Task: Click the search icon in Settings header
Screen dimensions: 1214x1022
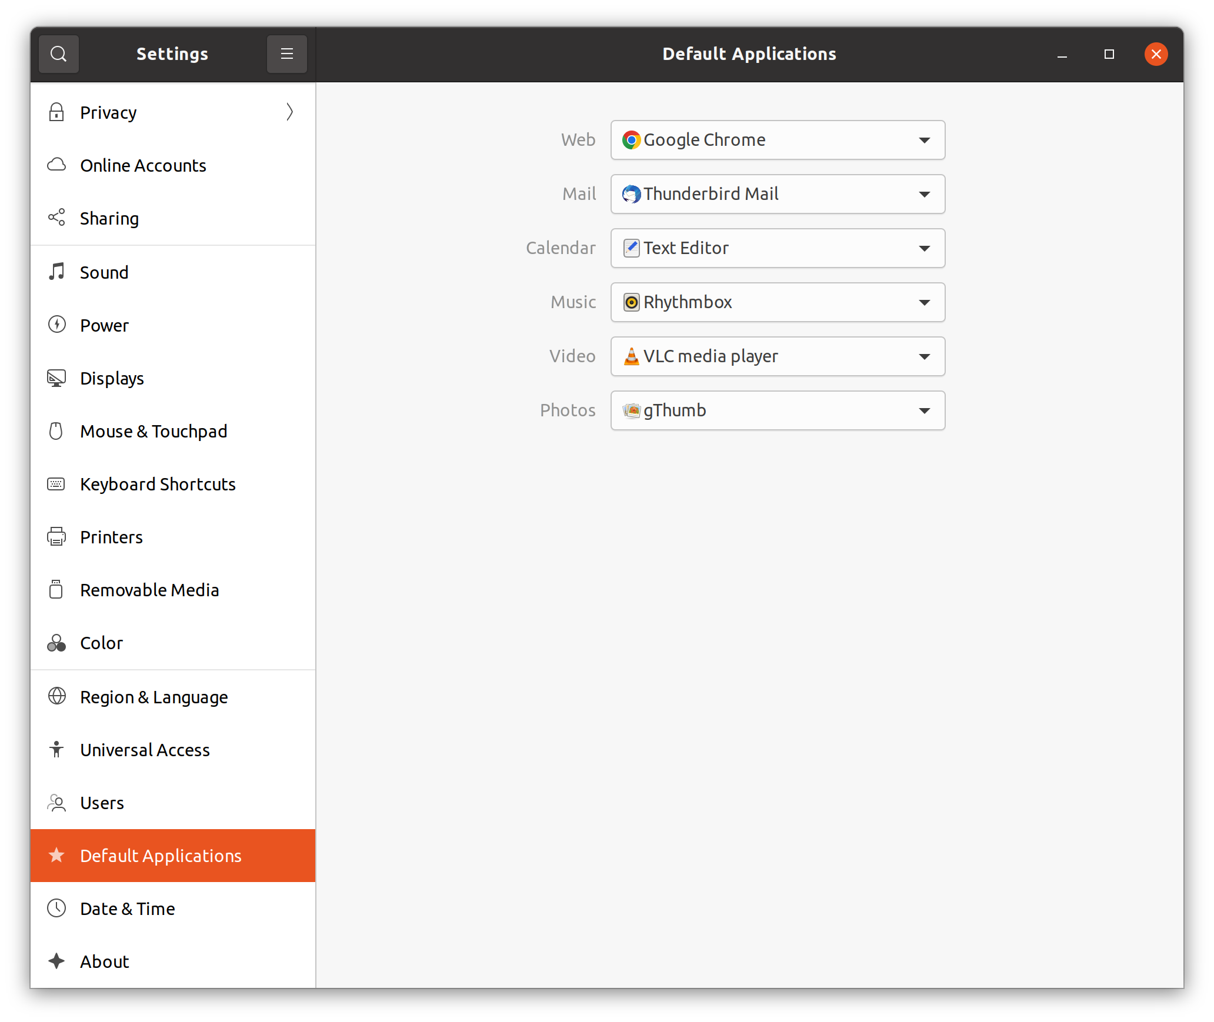Action: tap(58, 54)
